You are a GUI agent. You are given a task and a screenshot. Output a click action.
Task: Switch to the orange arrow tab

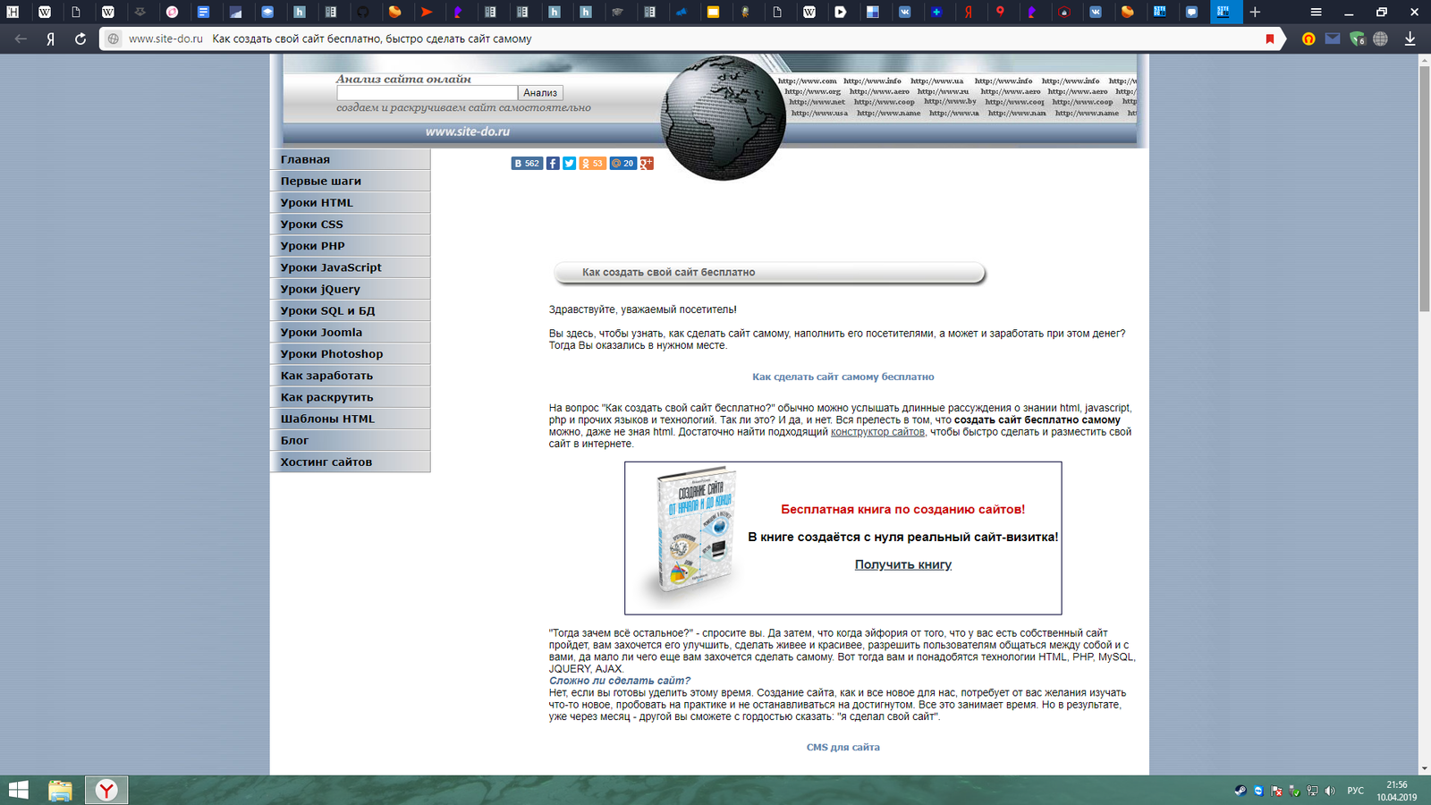click(x=427, y=12)
